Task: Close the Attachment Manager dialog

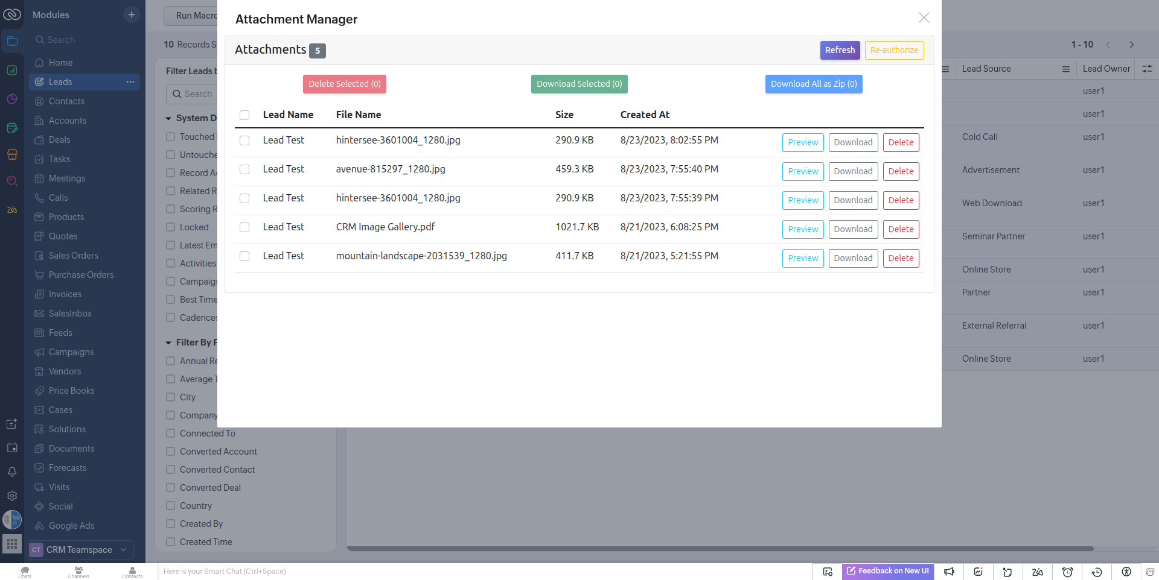Action: (x=924, y=18)
